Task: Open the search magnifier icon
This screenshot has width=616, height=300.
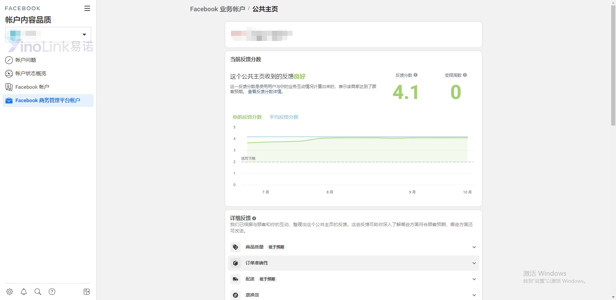Action: (38, 292)
